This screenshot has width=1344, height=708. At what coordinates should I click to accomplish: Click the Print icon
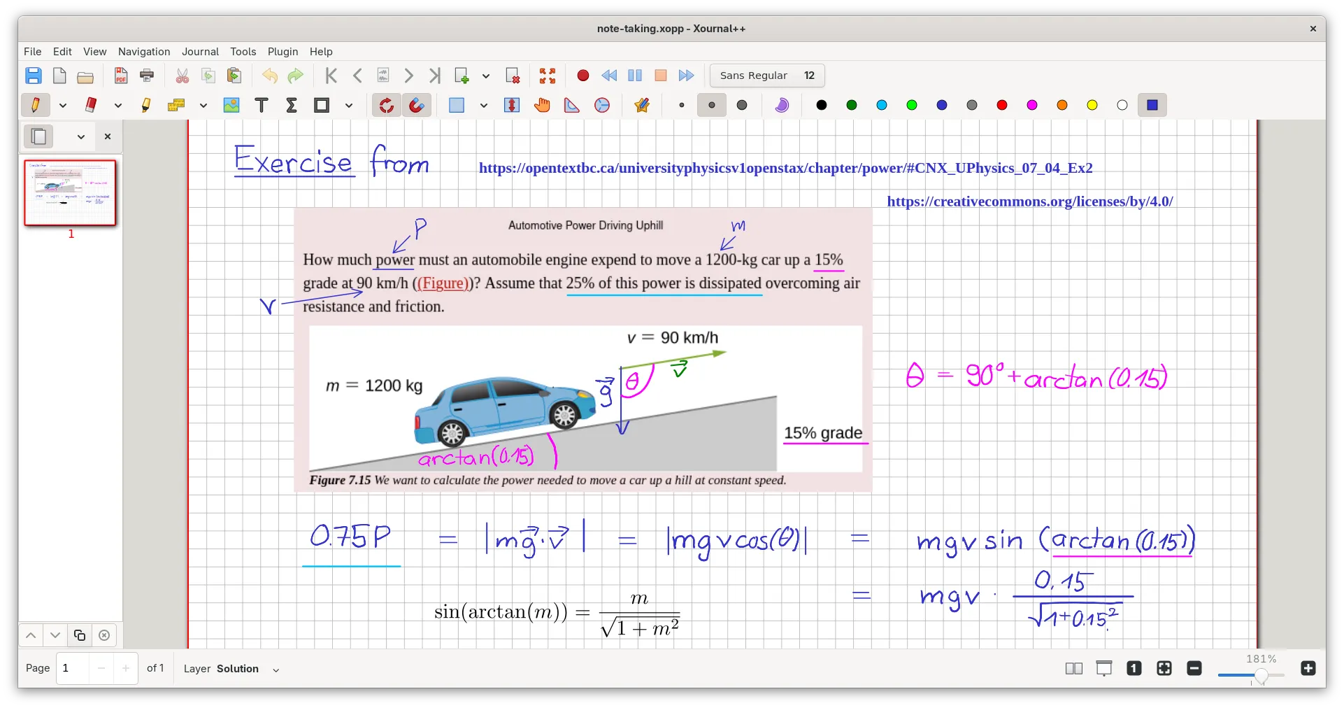tap(147, 76)
